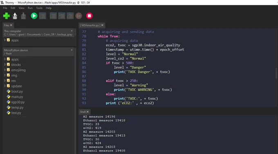Open the This computer panel menu icon
Viewport: 278px width, 154px height.
(x=72, y=31)
